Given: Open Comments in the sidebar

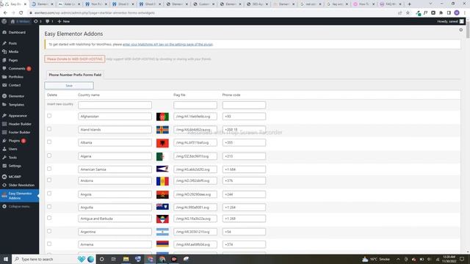Looking at the screenshot, I should [x=17, y=68].
